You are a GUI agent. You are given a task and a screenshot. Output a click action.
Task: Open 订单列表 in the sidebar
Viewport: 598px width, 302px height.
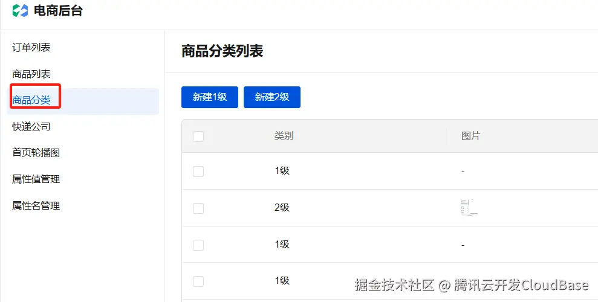(31, 48)
